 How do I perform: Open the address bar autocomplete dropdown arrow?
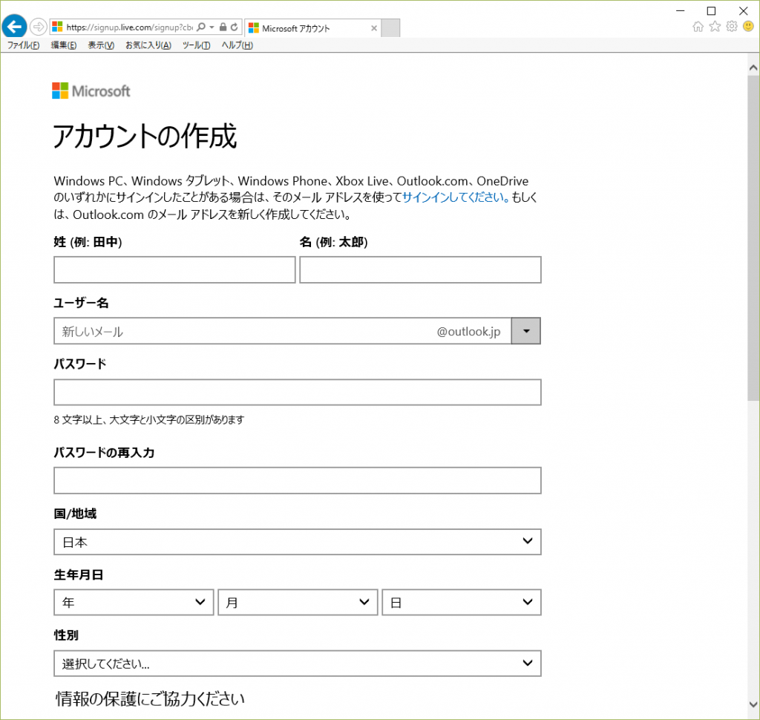(212, 27)
